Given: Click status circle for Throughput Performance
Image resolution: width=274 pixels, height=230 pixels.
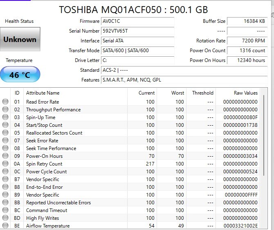Looking at the screenshot, I should (x=5, y=109).
